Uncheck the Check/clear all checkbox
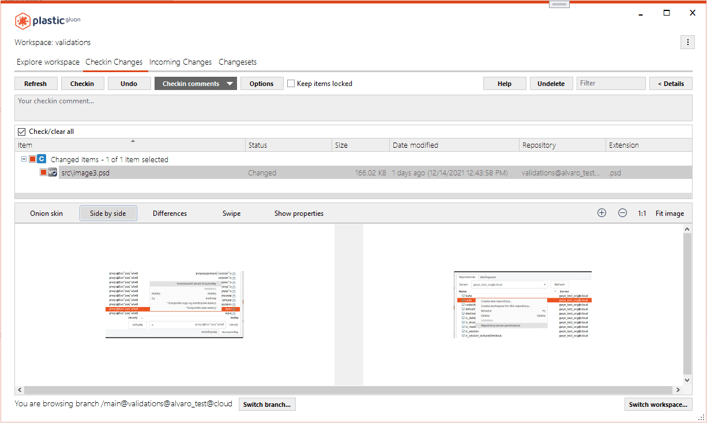Screen dimensions: 707x423 coord(21,131)
